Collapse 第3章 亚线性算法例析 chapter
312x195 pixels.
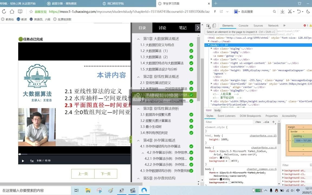coord(138,109)
